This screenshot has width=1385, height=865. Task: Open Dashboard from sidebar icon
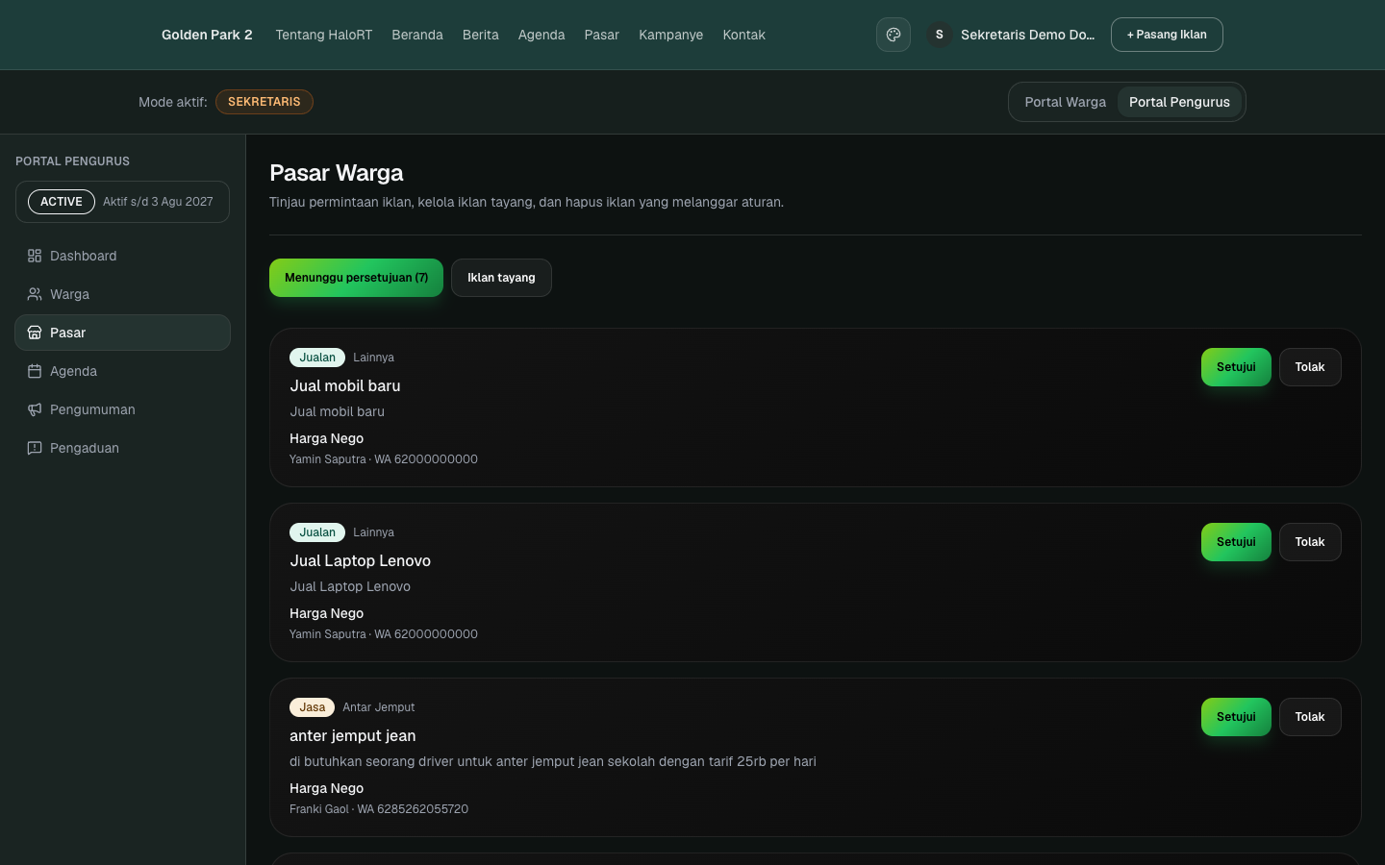35,256
